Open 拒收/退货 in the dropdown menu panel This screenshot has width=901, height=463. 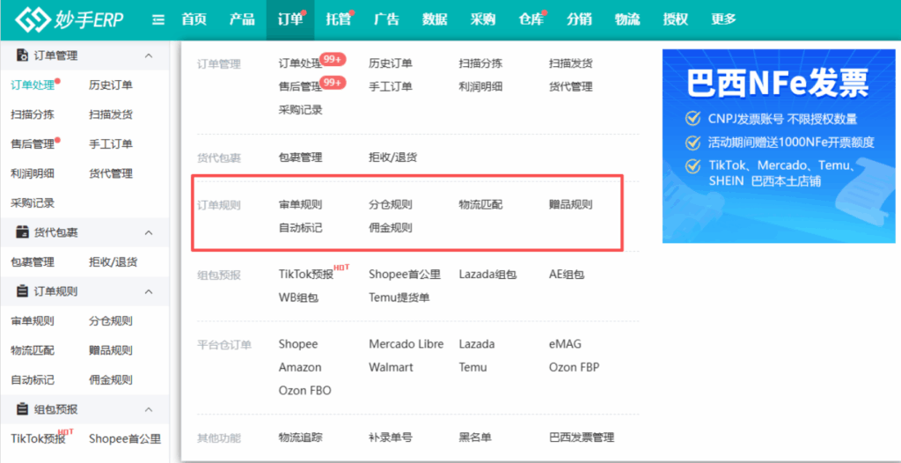pyautogui.click(x=392, y=158)
